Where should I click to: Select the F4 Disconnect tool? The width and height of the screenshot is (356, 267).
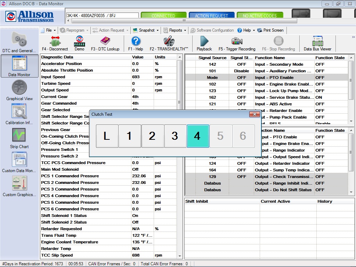56,43
